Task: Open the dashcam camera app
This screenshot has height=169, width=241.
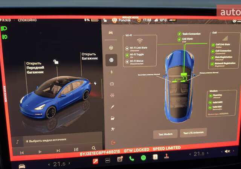Action: point(120,159)
